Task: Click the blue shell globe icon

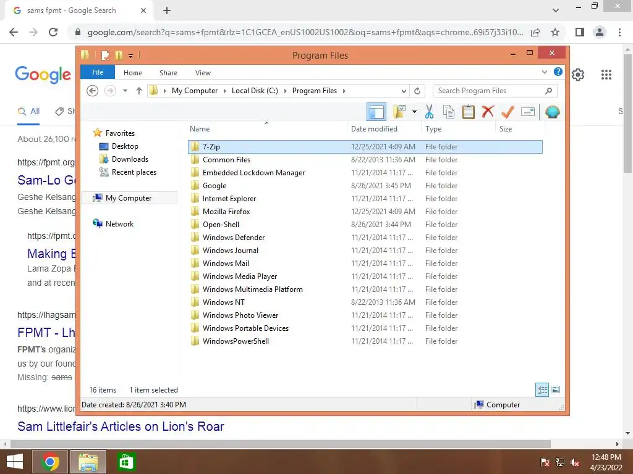Action: coord(552,112)
